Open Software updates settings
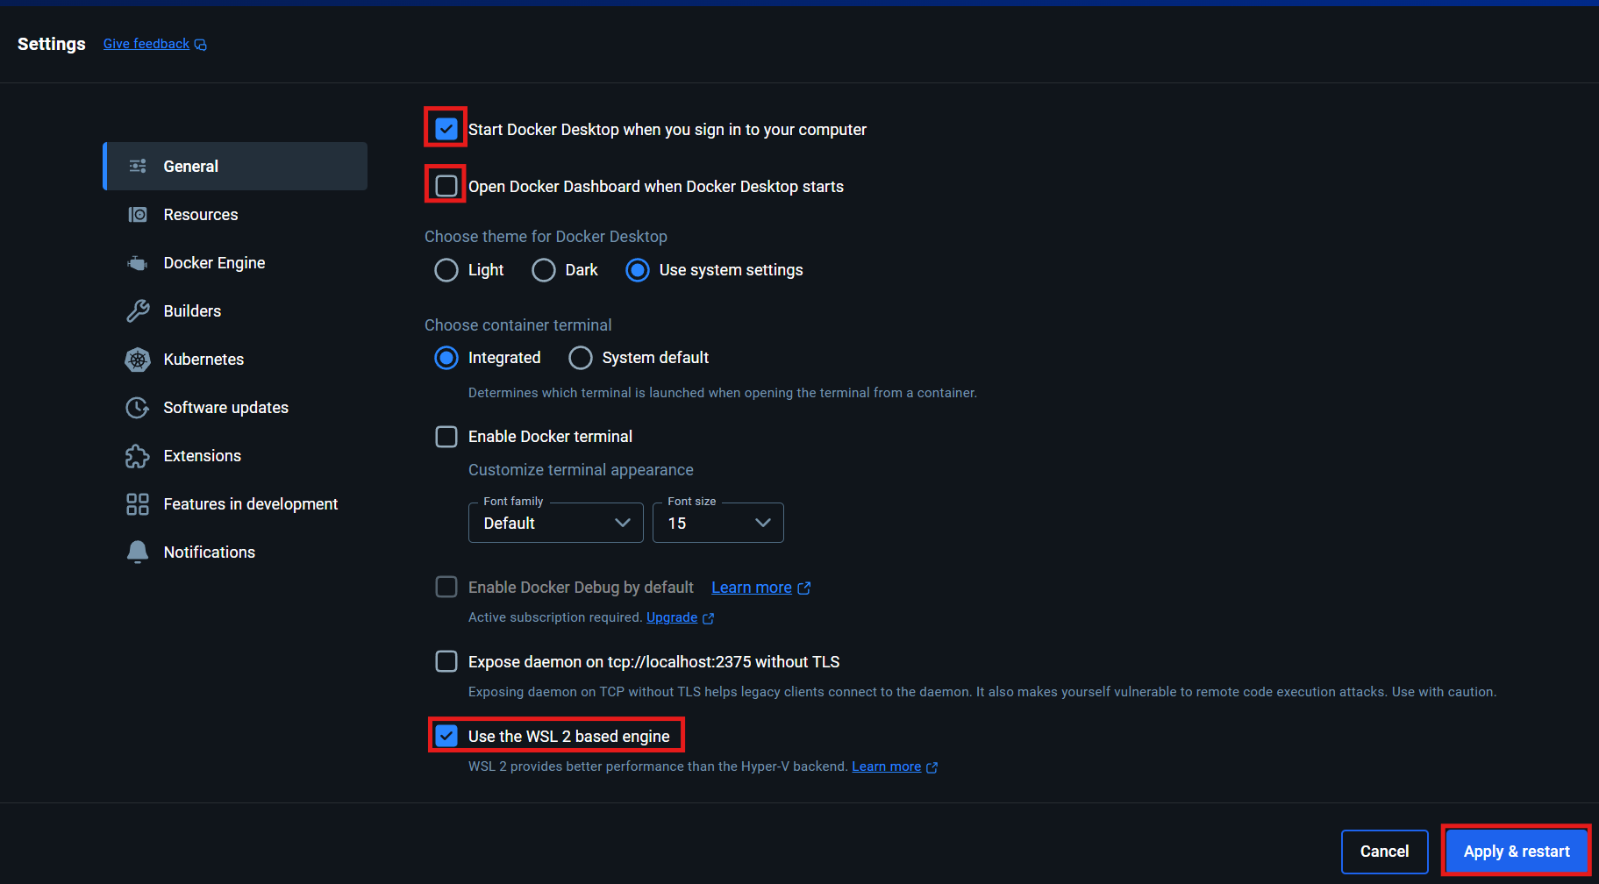The height and width of the screenshot is (884, 1599). click(x=235, y=408)
